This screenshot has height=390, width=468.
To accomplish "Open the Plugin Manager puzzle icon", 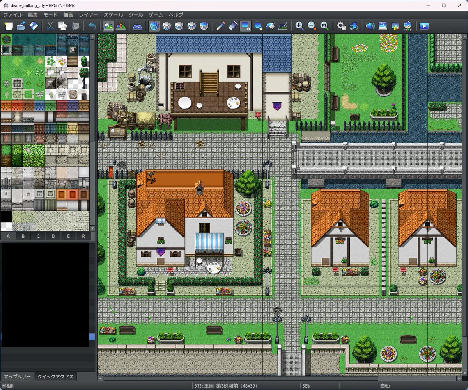I will (354, 26).
